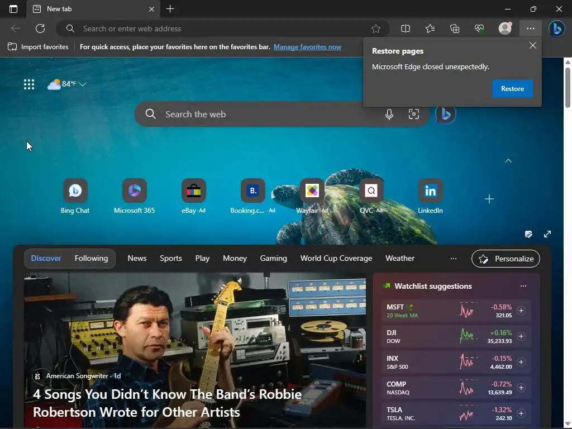Click Bing chat icon beside search box
Viewport: 572px width, 429px height.
coord(445,114)
